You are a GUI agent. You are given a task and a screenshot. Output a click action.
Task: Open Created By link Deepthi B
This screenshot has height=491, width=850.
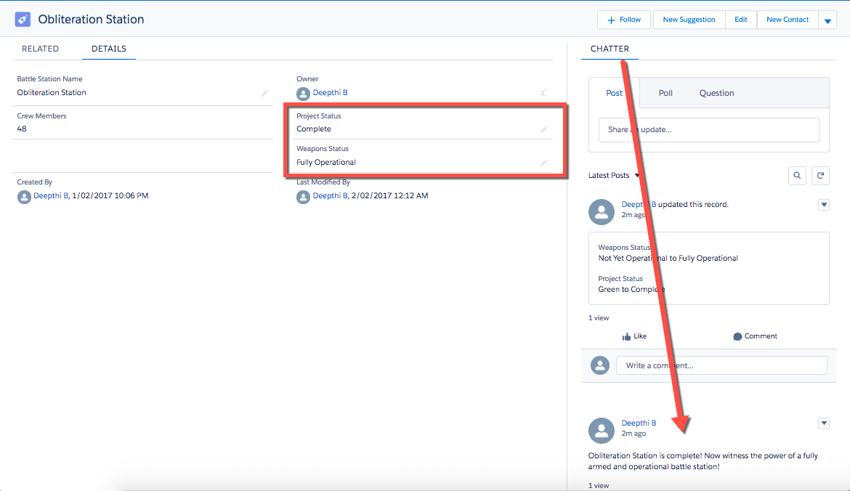(x=51, y=195)
